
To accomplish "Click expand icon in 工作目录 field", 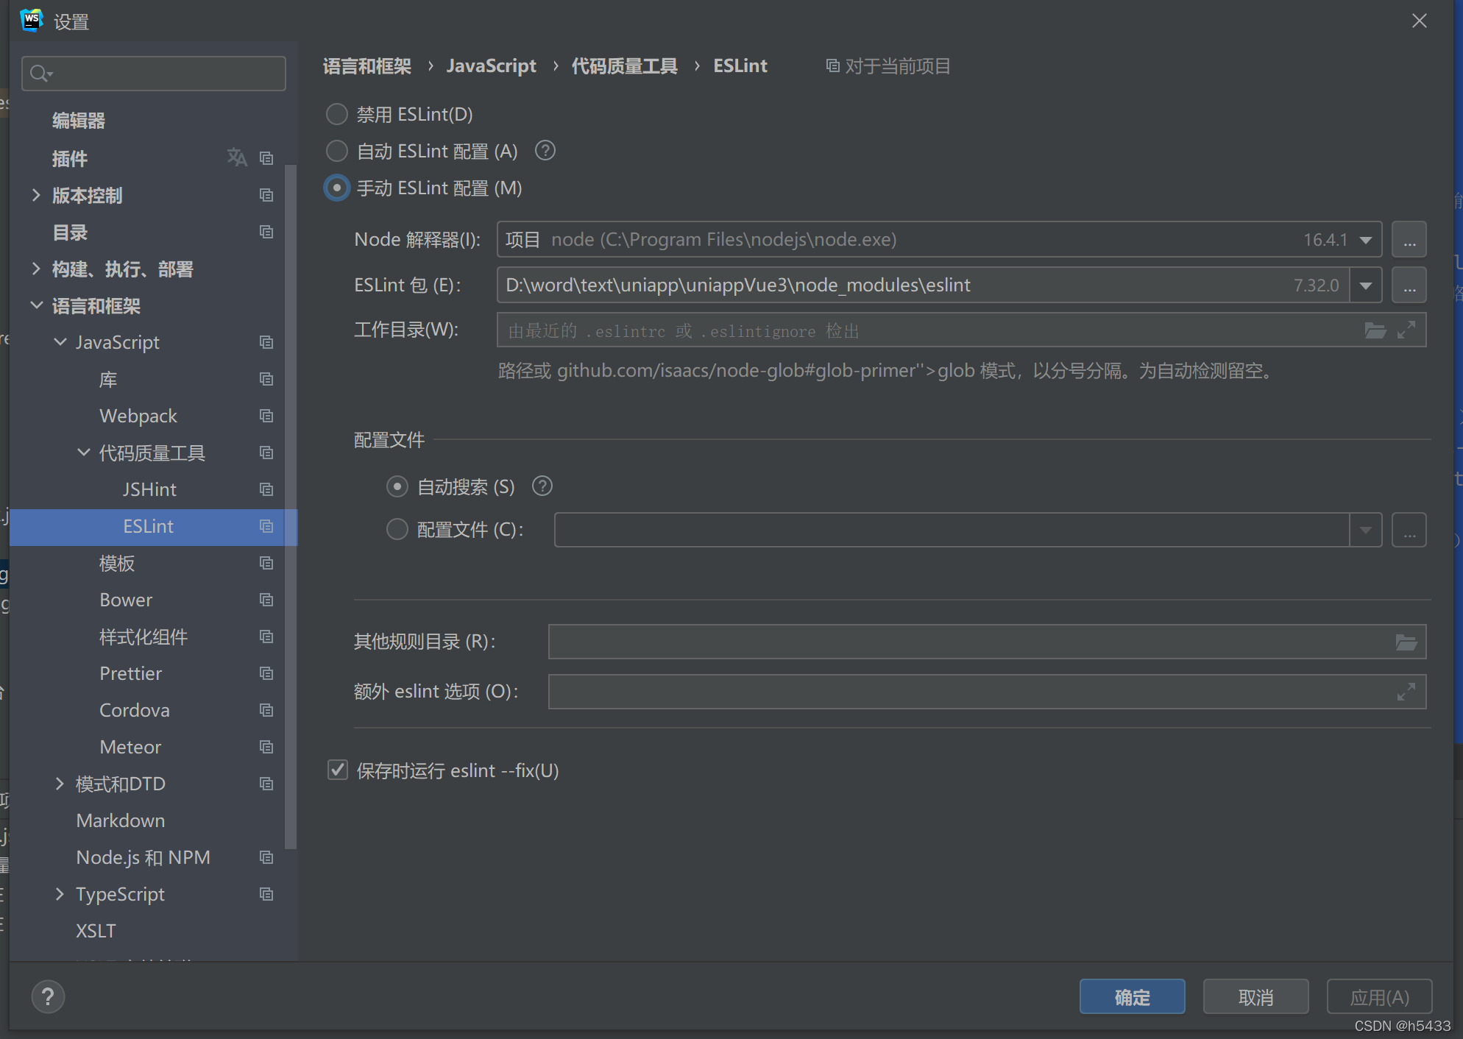I will coord(1406,330).
